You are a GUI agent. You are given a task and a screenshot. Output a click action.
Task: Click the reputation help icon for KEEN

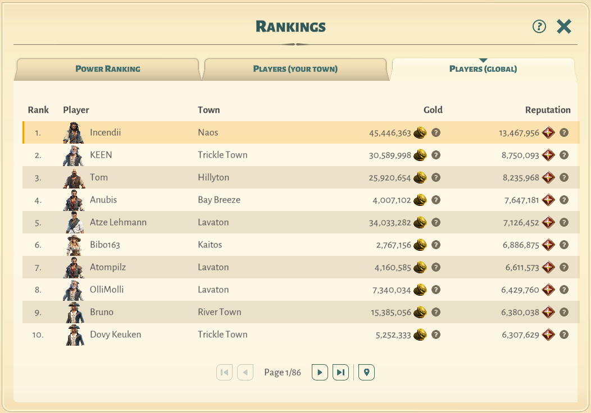[564, 155]
